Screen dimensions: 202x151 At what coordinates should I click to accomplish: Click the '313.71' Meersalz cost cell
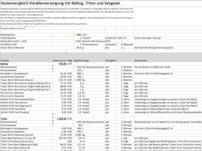click(x=63, y=80)
